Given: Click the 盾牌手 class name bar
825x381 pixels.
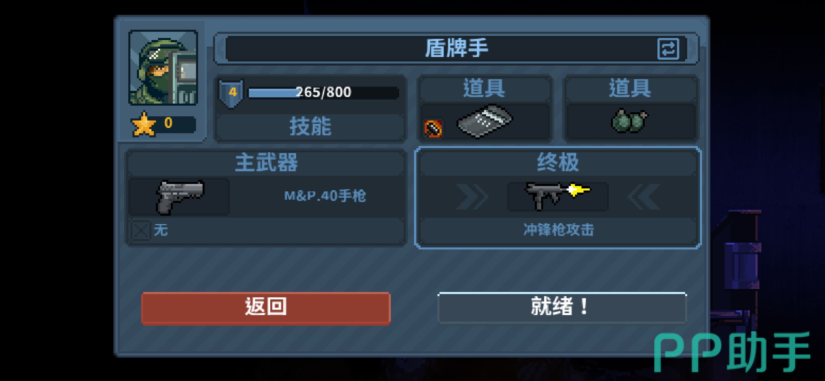Looking at the screenshot, I should [456, 49].
